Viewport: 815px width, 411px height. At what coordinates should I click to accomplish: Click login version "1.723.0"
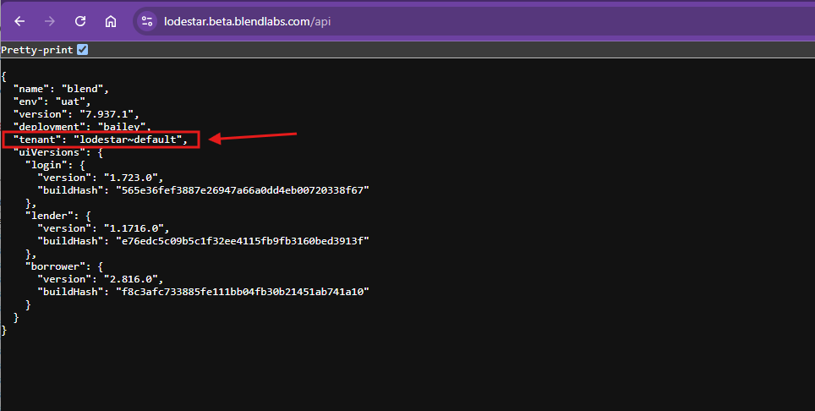pyautogui.click(x=130, y=178)
